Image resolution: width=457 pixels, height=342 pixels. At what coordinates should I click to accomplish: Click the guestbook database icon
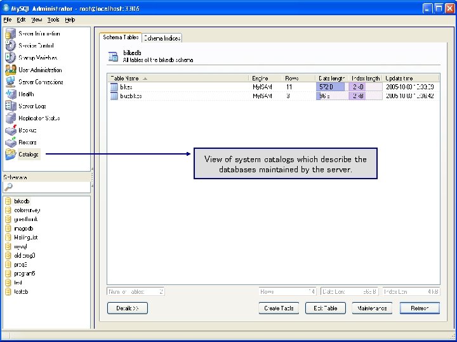[8, 219]
